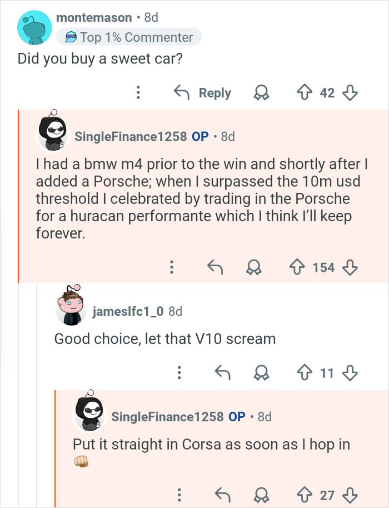
Task: Open the overflow menu on jameslfc1_0's comment
Action: pos(179,372)
